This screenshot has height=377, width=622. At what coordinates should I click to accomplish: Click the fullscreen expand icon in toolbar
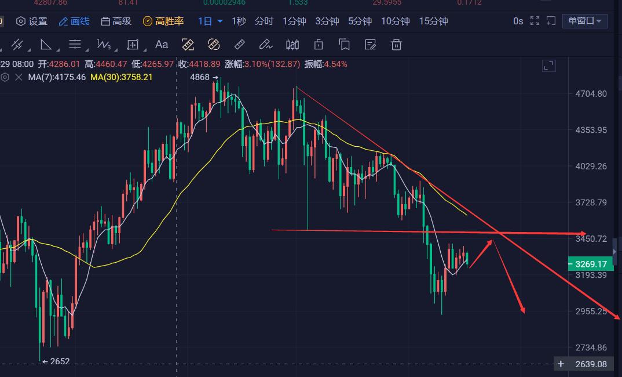pyautogui.click(x=535, y=21)
